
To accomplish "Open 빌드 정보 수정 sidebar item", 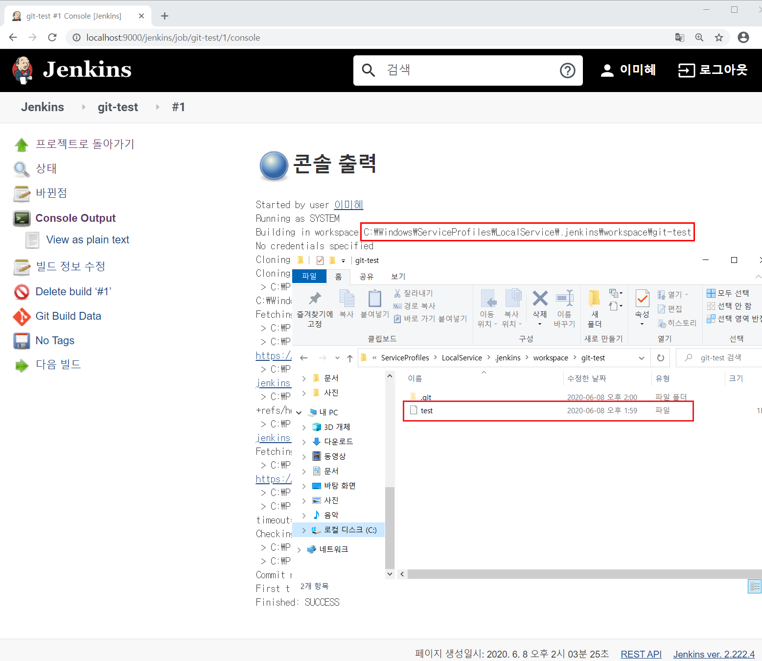I will 70,266.
